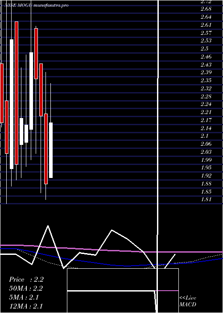Click the 2.35 price axis label
This screenshot has height=313, width=223.
[206, 80]
